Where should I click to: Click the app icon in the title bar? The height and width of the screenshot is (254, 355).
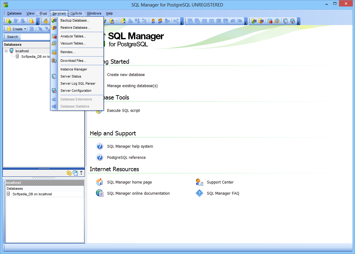tap(6, 5)
